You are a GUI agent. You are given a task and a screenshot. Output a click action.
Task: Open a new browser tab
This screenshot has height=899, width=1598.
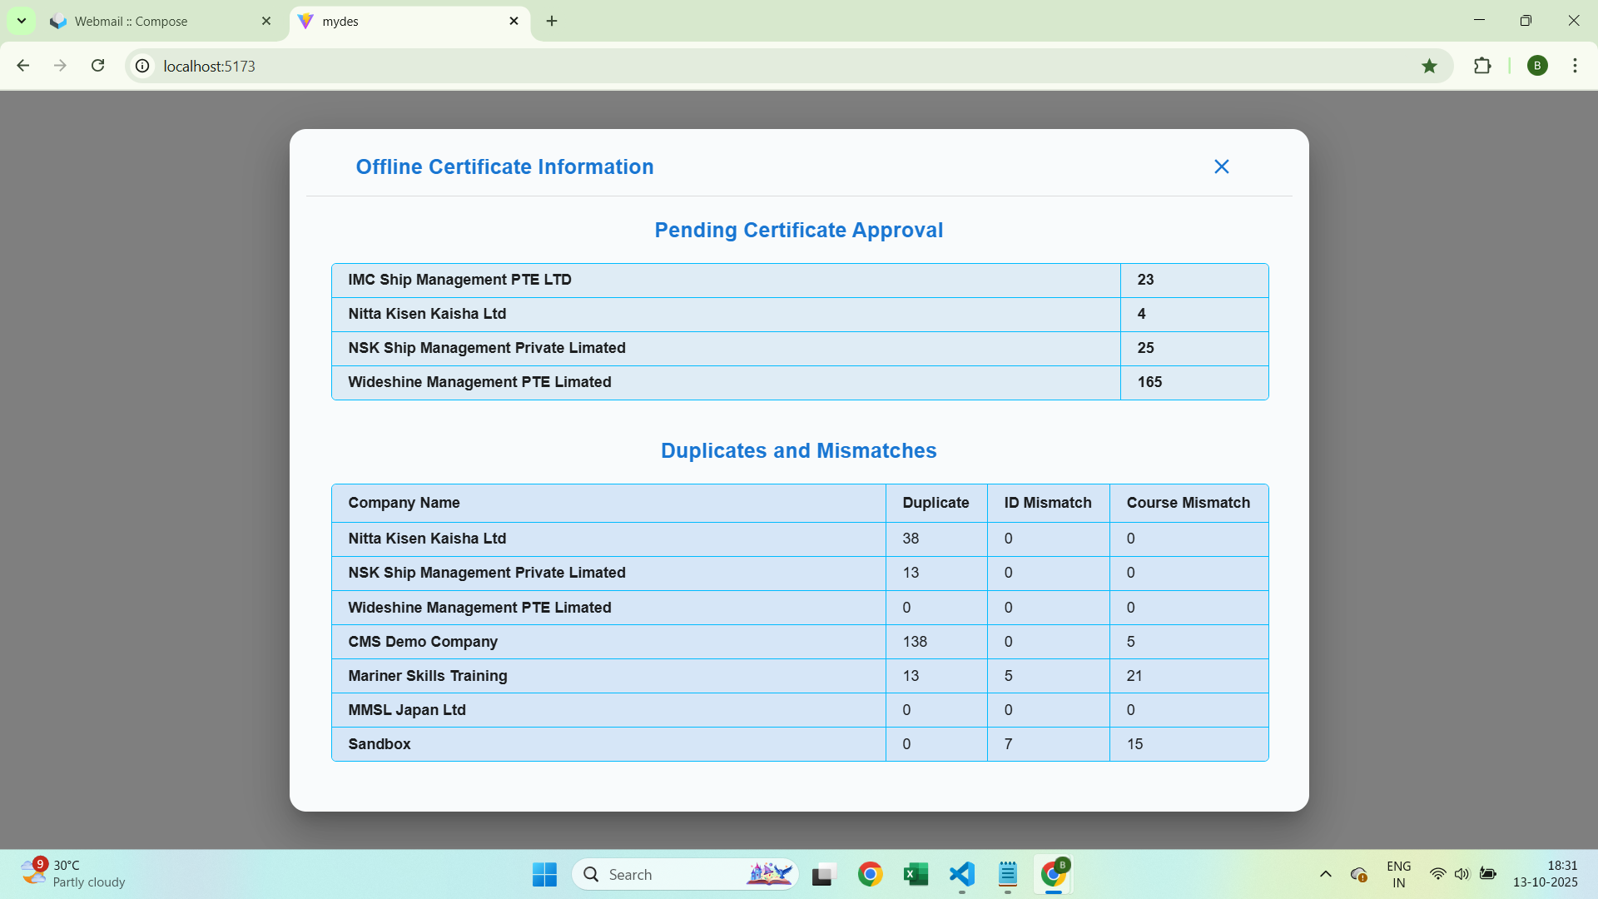pos(552,22)
